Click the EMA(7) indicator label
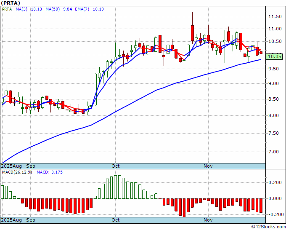 click(x=82, y=9)
